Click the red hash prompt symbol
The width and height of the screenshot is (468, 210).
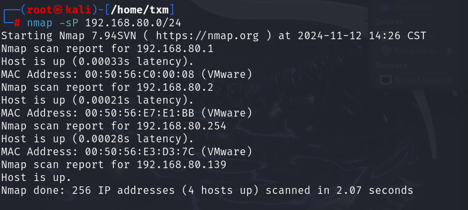click(17, 23)
